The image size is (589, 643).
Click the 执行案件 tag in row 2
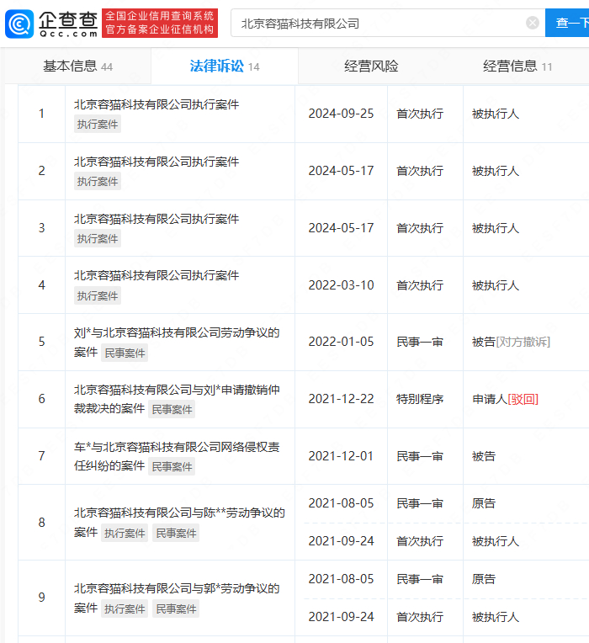click(x=98, y=181)
